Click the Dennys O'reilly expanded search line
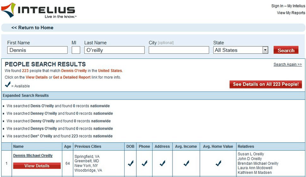The height and width of the screenshot is (177, 306). (x=60, y=129)
